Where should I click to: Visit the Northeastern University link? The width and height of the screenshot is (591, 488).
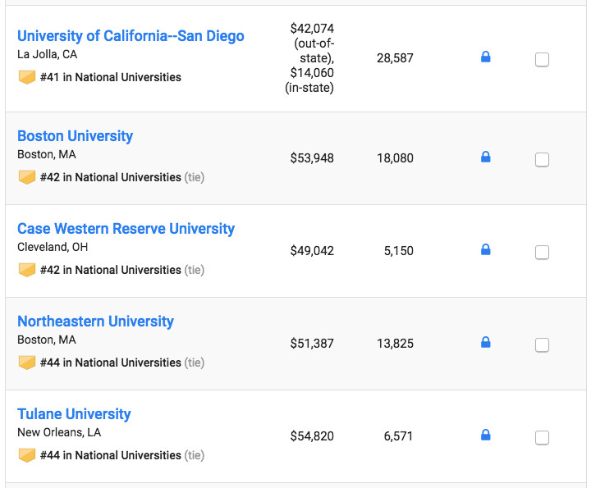click(x=95, y=322)
